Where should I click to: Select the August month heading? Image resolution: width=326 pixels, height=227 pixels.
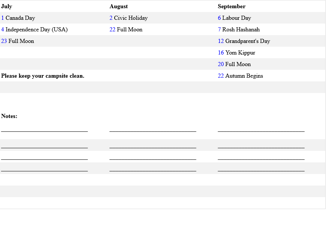click(x=118, y=6)
